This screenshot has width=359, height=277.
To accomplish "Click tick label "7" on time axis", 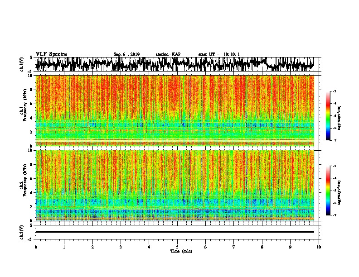I will coord(234,247).
